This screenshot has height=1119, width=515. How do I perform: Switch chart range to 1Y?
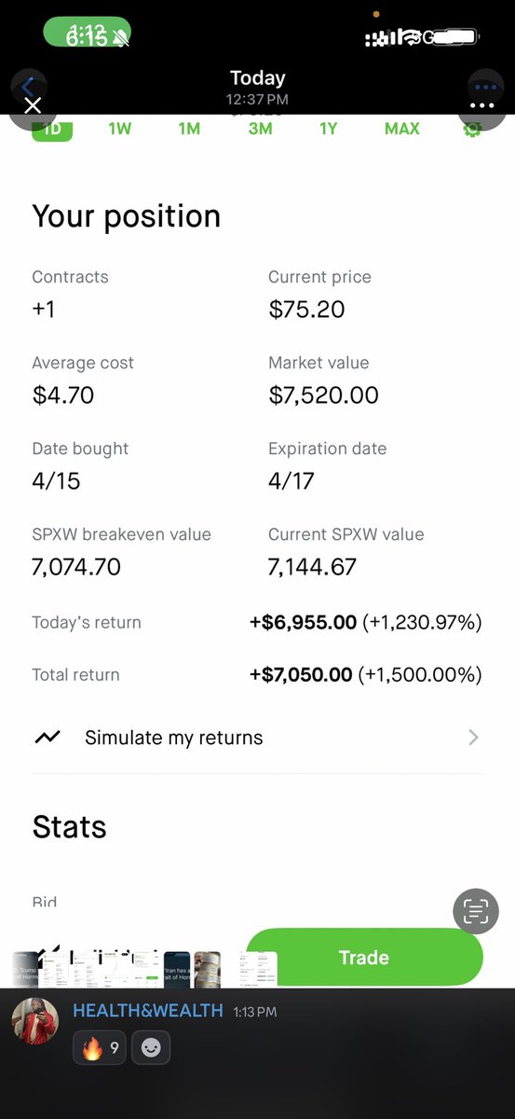coord(328,129)
